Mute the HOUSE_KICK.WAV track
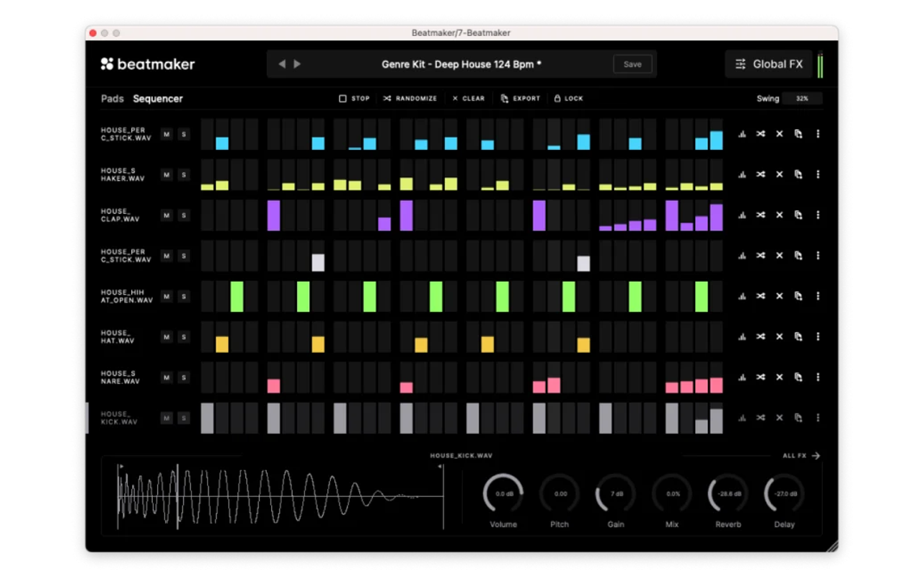This screenshot has height=582, width=923. click(167, 418)
